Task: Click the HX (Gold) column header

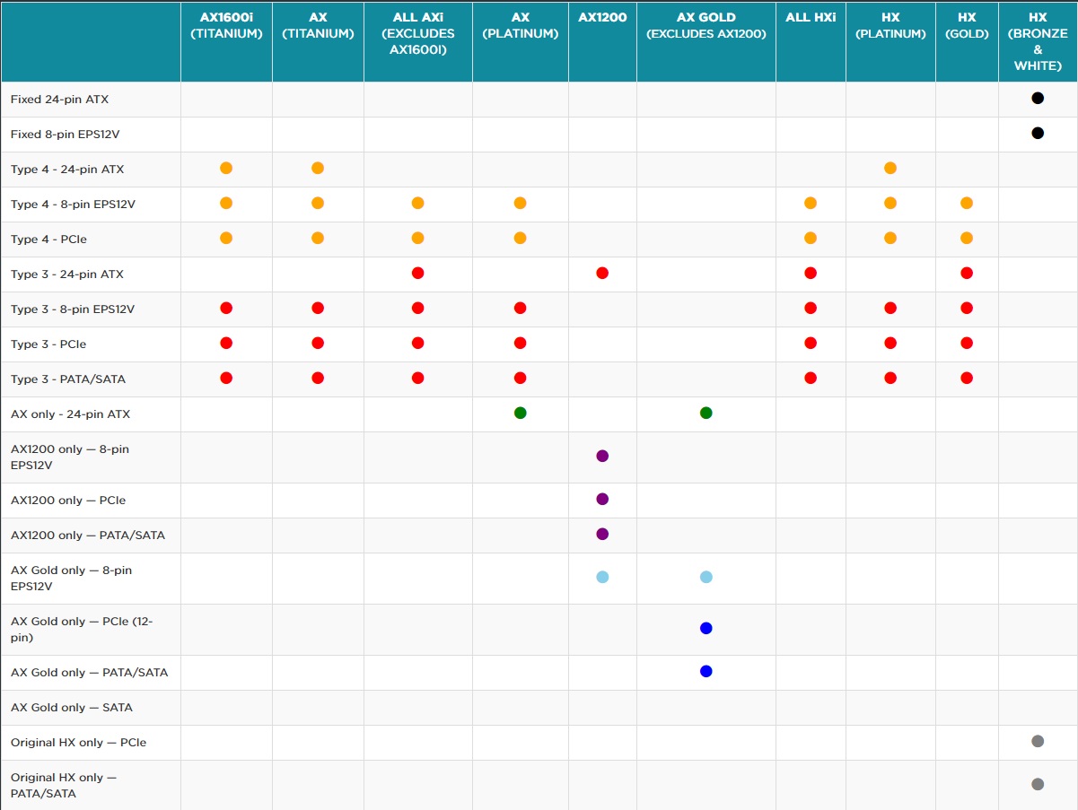Action: [966, 26]
